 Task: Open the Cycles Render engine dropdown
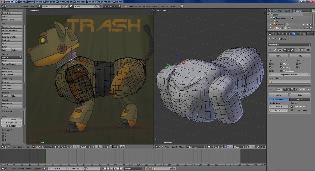112,6
